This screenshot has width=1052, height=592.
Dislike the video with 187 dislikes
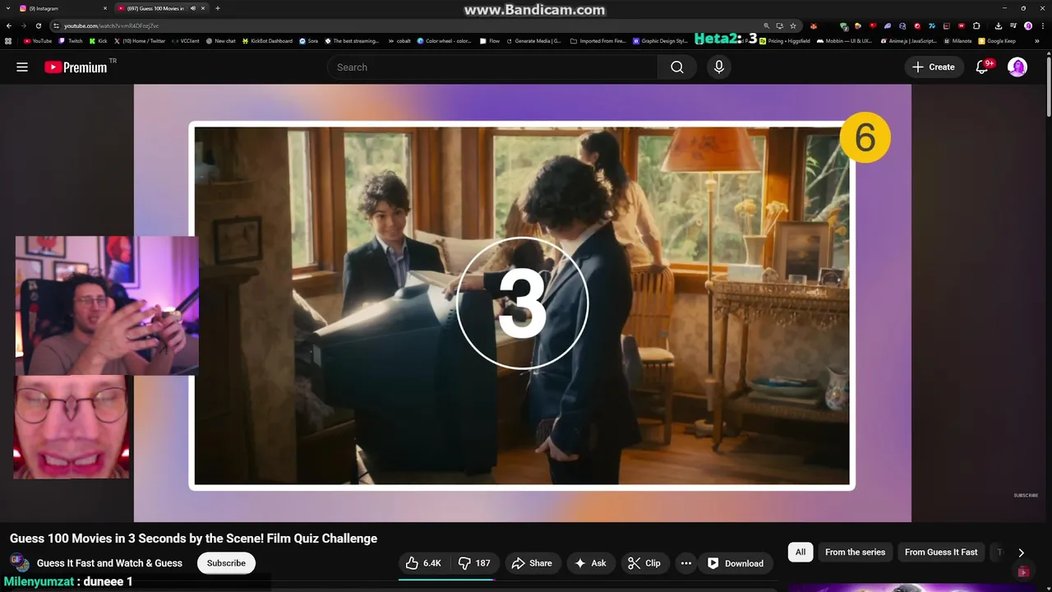pyautogui.click(x=474, y=563)
